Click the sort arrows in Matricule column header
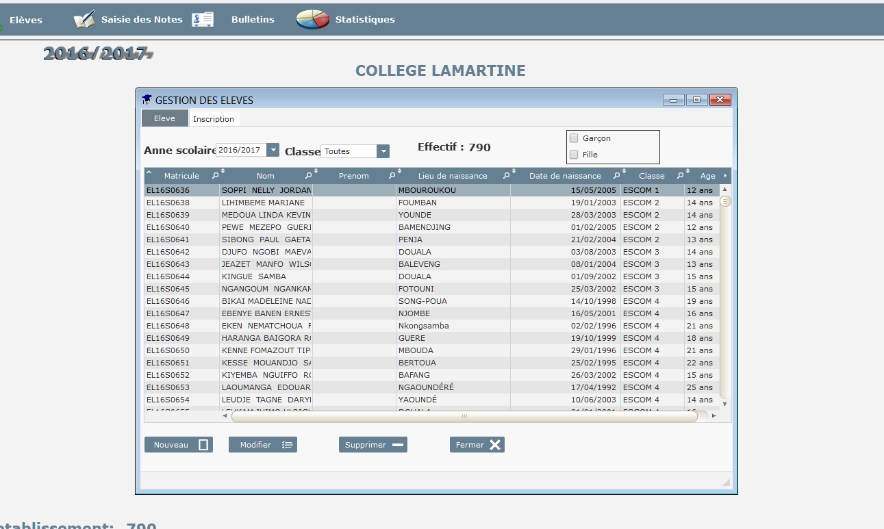Image resolution: width=884 pixels, height=529 pixels. click(223, 172)
